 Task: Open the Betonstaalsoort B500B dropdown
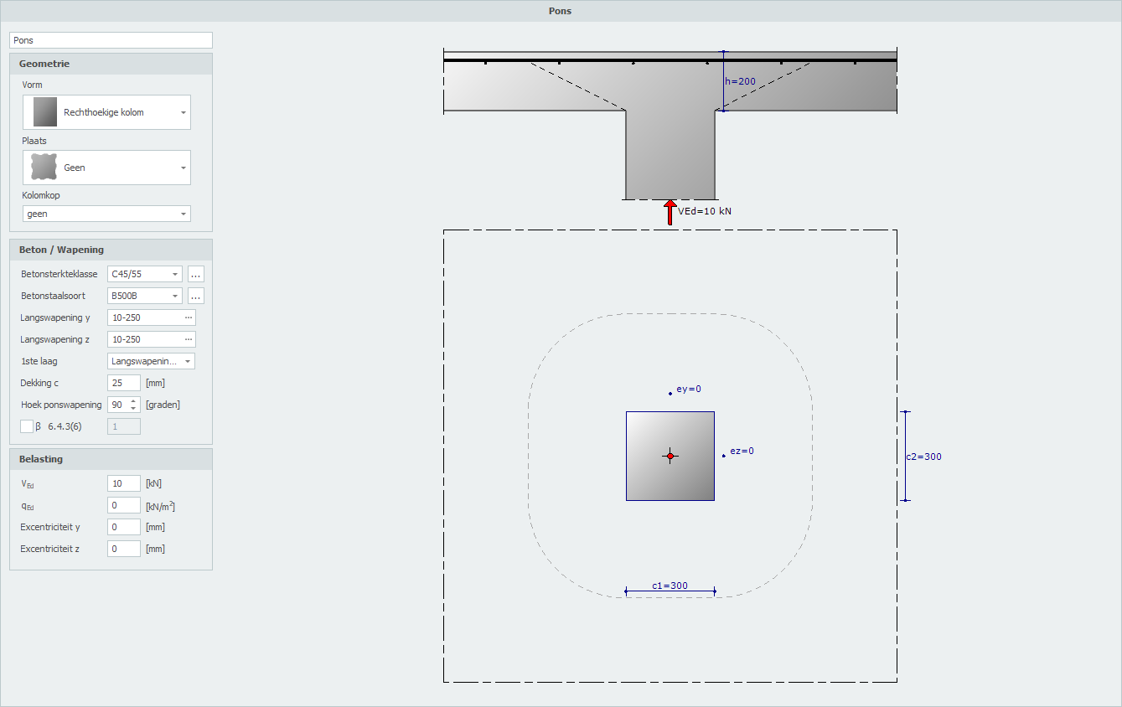click(x=144, y=296)
